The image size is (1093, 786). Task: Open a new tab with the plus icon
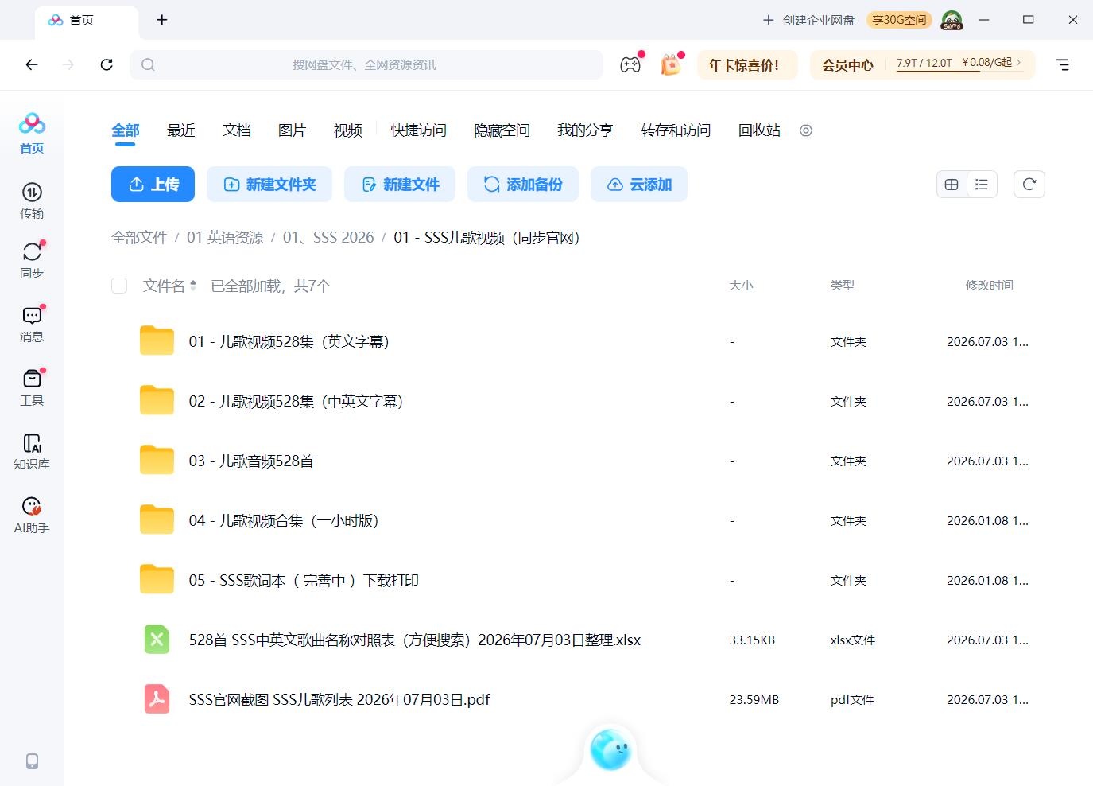click(x=162, y=20)
